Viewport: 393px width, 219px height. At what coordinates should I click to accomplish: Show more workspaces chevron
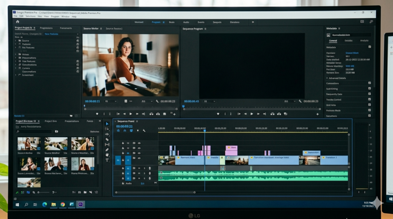tap(253, 22)
